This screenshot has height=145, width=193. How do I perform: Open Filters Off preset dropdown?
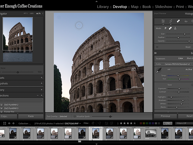click(184, 123)
